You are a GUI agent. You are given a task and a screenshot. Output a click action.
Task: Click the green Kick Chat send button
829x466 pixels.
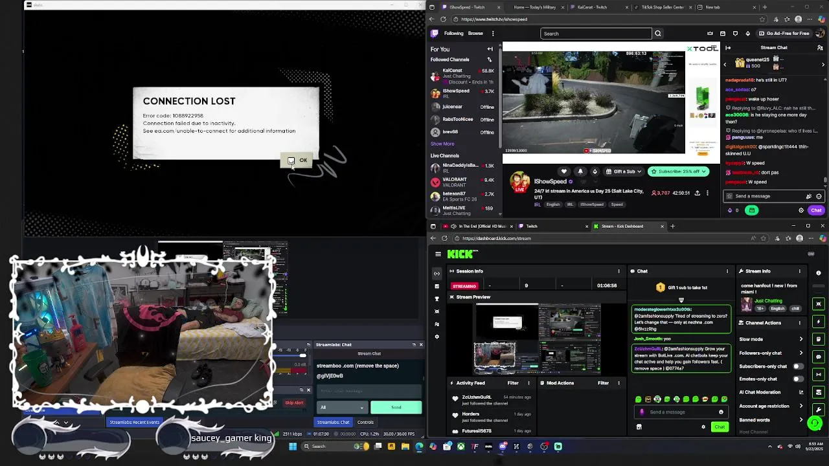[x=720, y=427]
